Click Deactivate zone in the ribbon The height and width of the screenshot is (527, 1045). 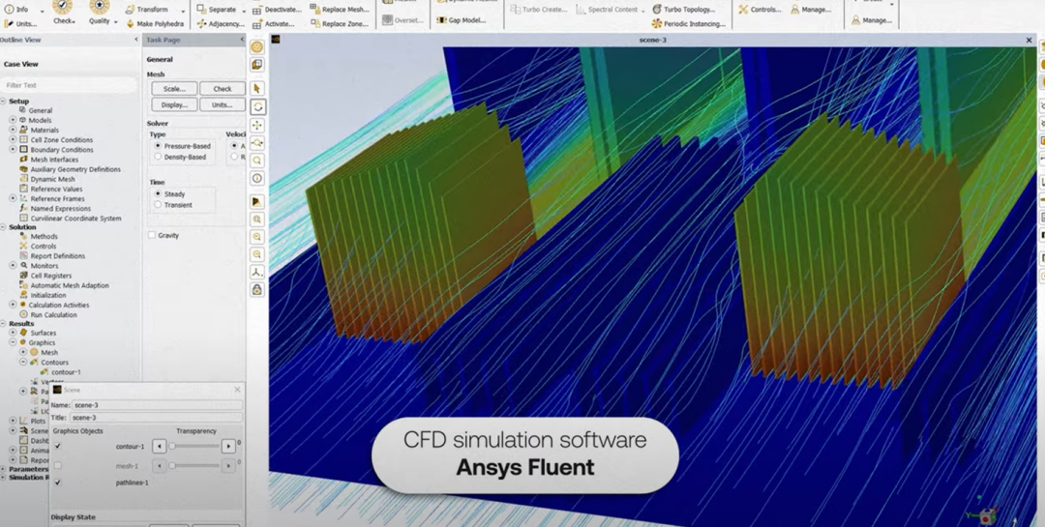[278, 10]
